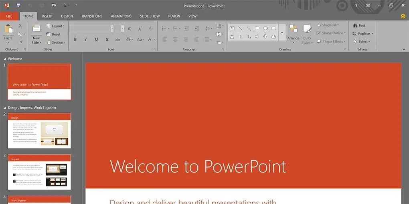Collapse the Design, Impress, Work Together section
This screenshot has width=409, height=204.
pos(5,108)
